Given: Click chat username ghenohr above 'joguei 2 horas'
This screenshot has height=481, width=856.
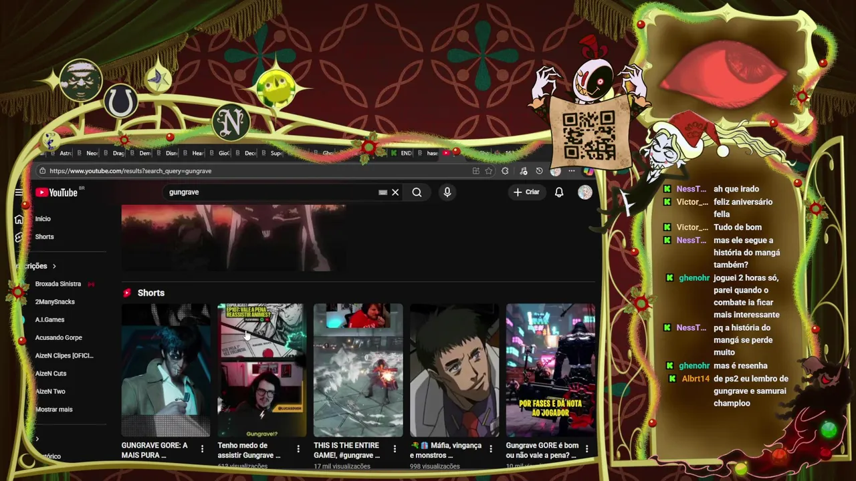Looking at the screenshot, I should click(694, 278).
